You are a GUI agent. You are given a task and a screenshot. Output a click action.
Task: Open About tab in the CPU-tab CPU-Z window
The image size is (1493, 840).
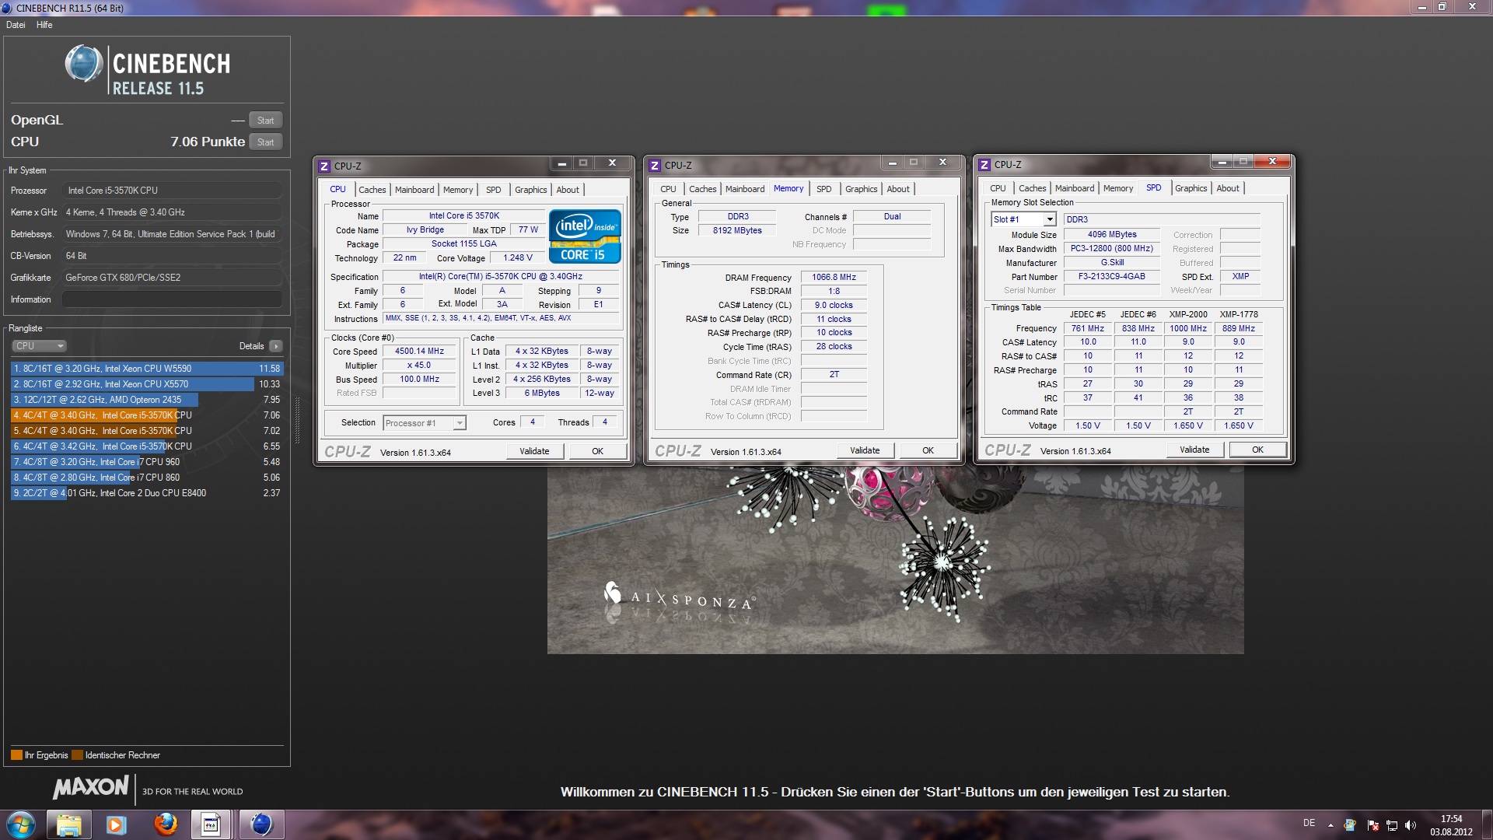(568, 190)
